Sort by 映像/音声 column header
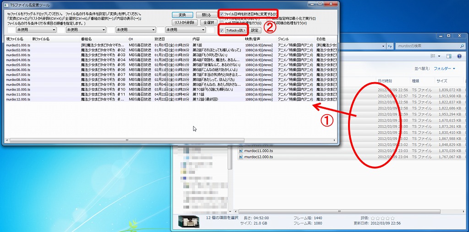 [x=260, y=39]
